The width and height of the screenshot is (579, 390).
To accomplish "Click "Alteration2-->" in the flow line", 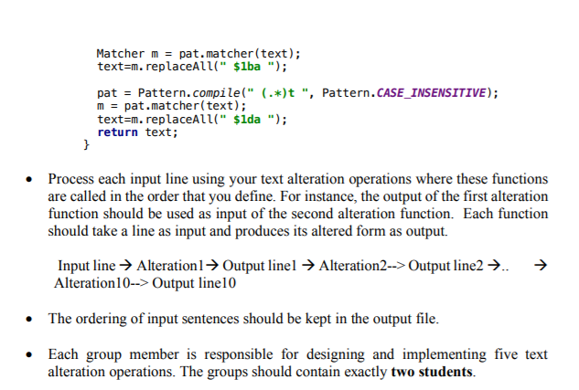I will [362, 266].
